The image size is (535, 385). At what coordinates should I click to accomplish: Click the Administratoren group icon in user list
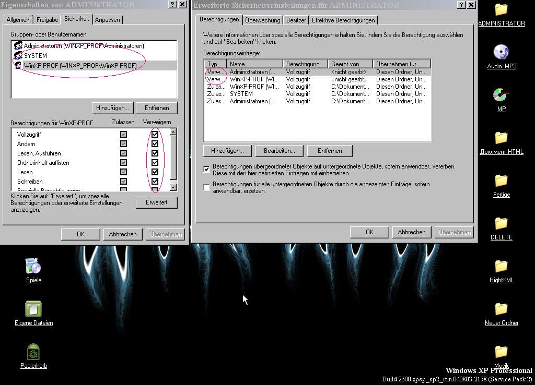click(x=18, y=46)
